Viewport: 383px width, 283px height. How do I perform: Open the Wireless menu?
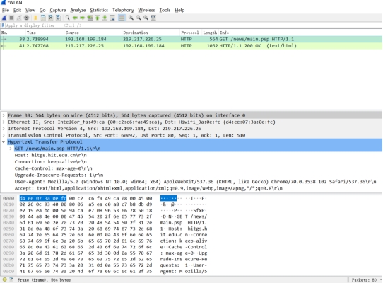[x=146, y=10]
